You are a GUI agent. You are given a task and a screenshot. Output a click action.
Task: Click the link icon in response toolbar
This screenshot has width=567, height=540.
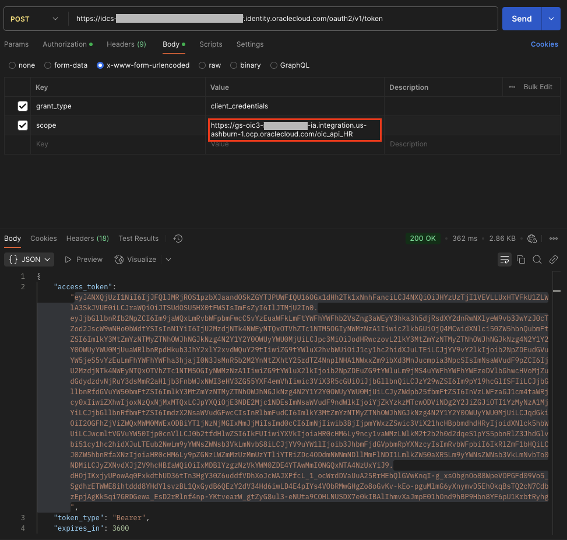point(554,260)
